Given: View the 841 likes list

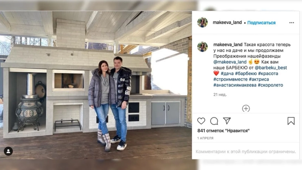Looking at the screenshot, I should [223, 131].
